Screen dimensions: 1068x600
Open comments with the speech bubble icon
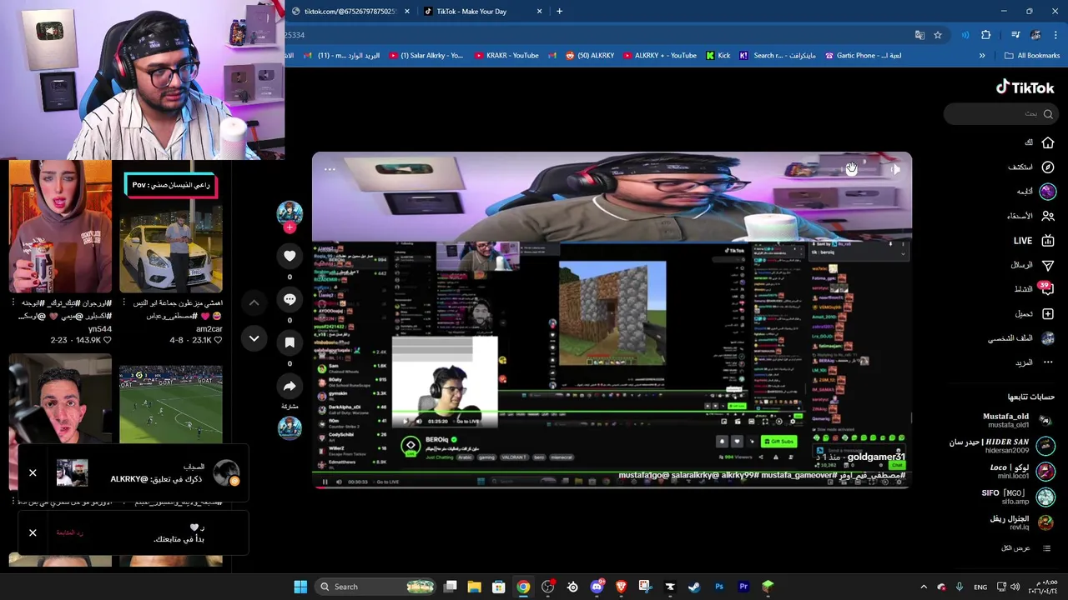[x=290, y=299]
